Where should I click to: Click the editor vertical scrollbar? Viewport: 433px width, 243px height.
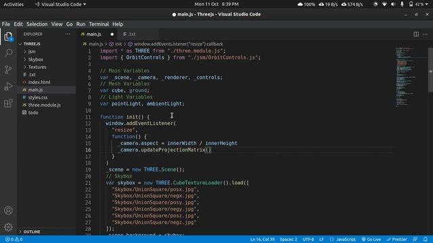(x=430, y=70)
